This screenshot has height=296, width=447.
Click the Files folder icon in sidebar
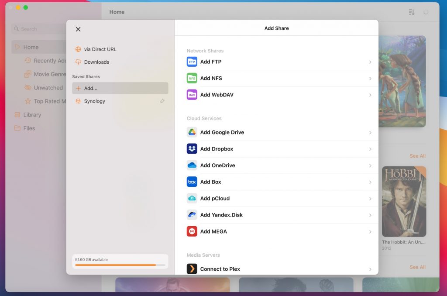17,128
